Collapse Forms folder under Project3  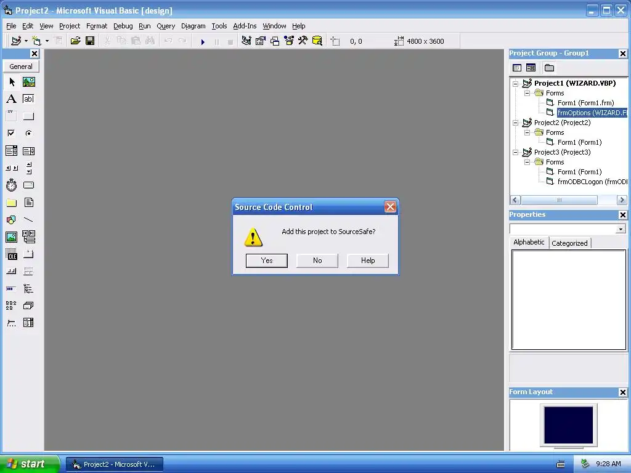point(527,162)
